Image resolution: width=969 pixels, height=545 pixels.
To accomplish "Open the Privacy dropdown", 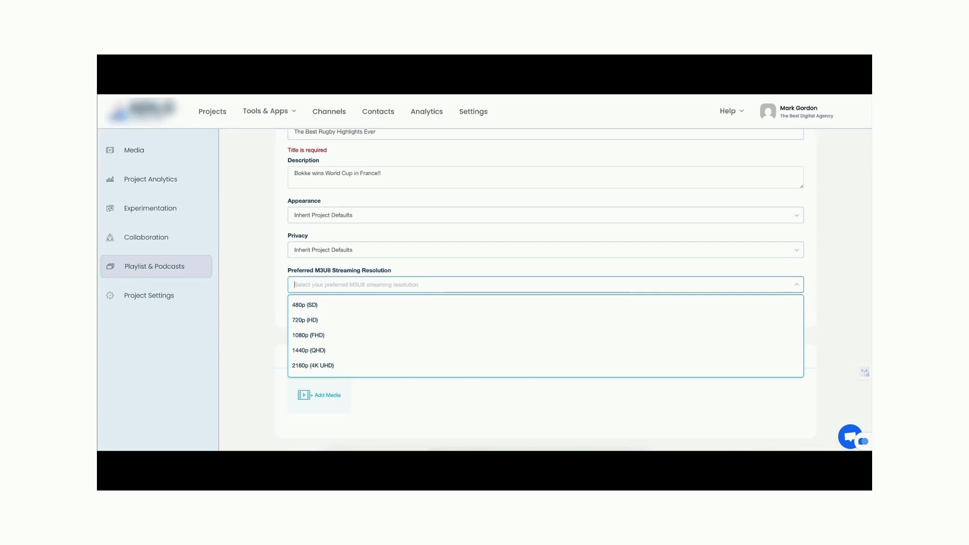I will (x=796, y=250).
